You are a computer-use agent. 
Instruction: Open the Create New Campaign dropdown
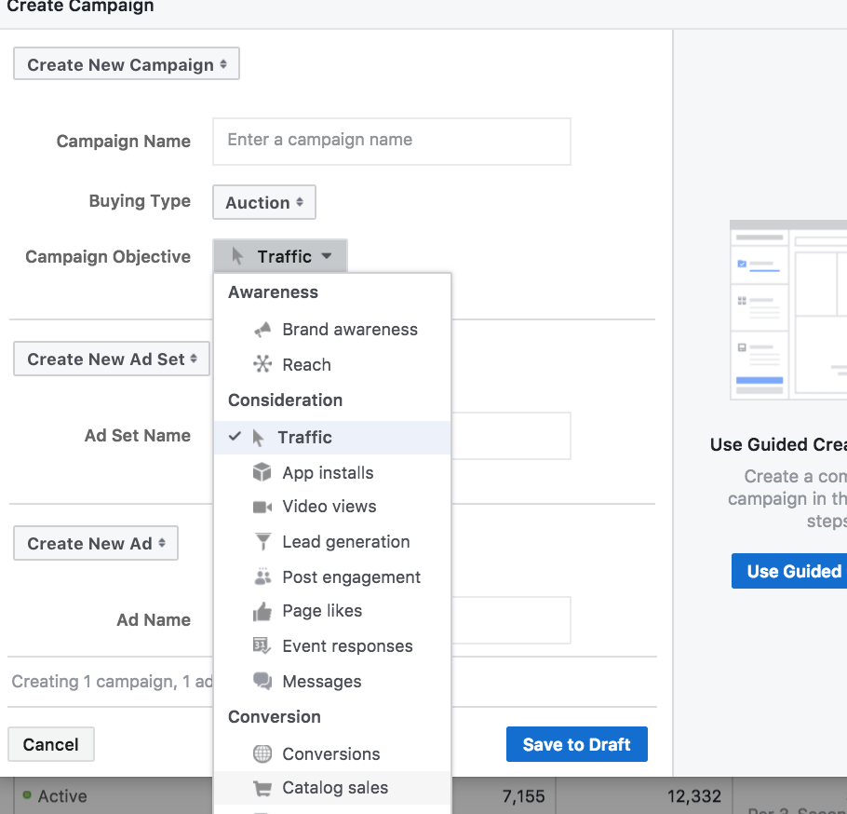point(127,64)
